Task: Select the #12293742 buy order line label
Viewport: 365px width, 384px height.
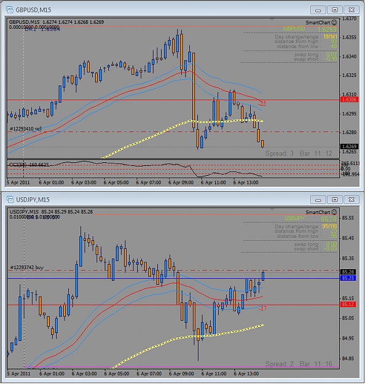Action: pos(26,267)
